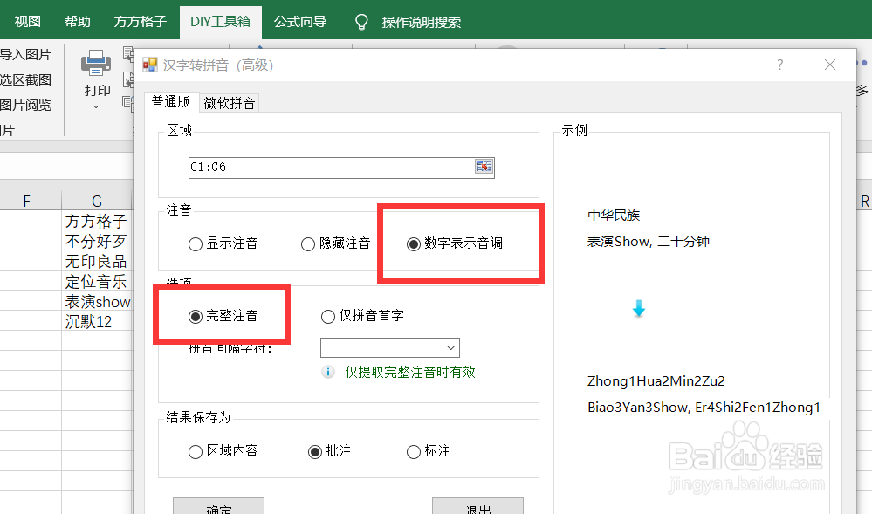The image size is (872, 514).
Task: Click 退出 to exit the dialog
Action: [477, 509]
